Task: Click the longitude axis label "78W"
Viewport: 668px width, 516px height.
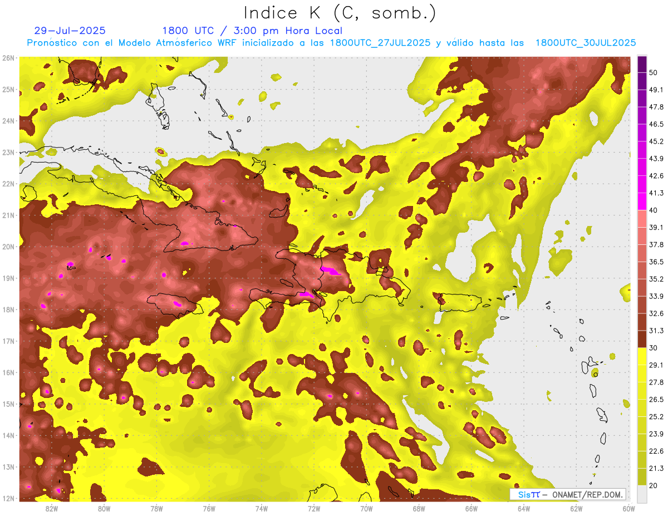Action: click(156, 509)
